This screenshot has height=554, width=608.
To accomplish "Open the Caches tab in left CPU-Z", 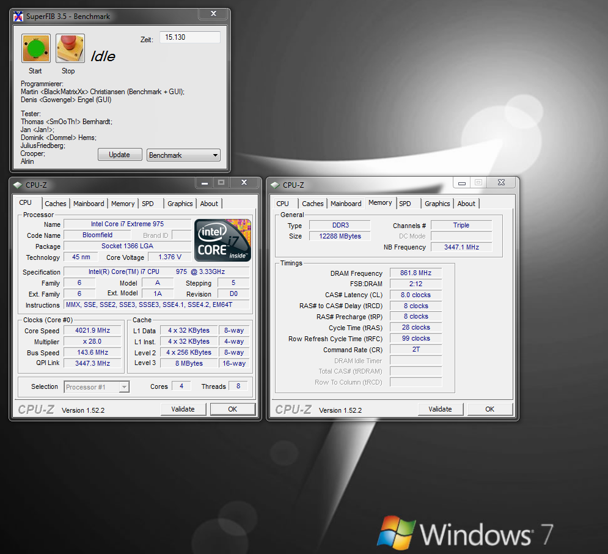I will 56,204.
